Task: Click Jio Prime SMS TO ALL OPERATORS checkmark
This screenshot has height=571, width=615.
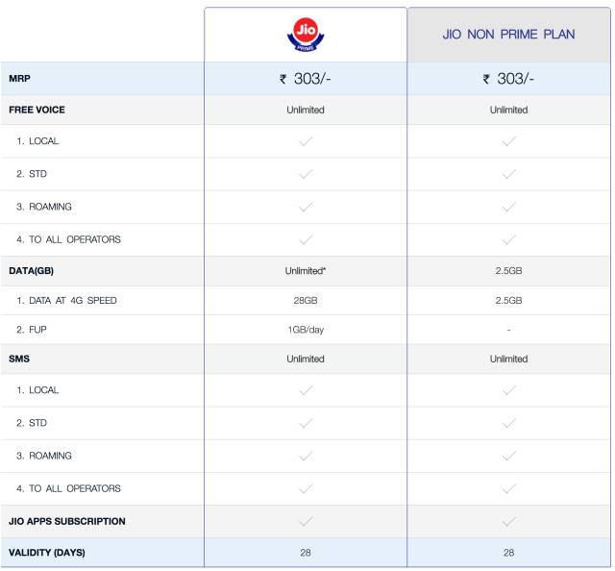Action: [x=306, y=488]
